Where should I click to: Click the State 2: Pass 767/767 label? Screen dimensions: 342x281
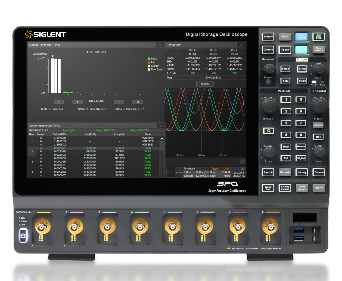(92, 109)
